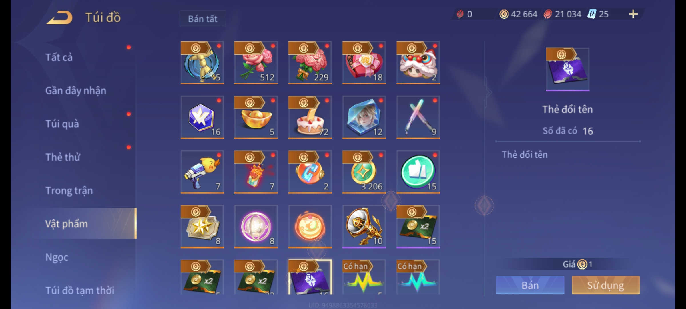This screenshot has height=309, width=686.
Task: Select the gold ingot item
Action: (256, 117)
